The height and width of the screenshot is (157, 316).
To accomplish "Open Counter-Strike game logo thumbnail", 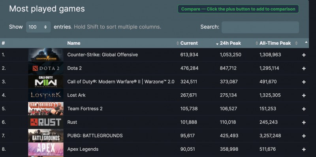I will click(46, 55).
